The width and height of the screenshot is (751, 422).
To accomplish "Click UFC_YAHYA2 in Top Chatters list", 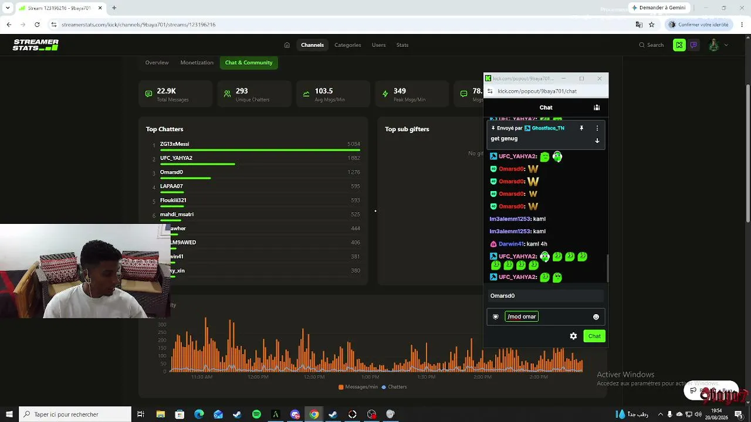I will [176, 158].
